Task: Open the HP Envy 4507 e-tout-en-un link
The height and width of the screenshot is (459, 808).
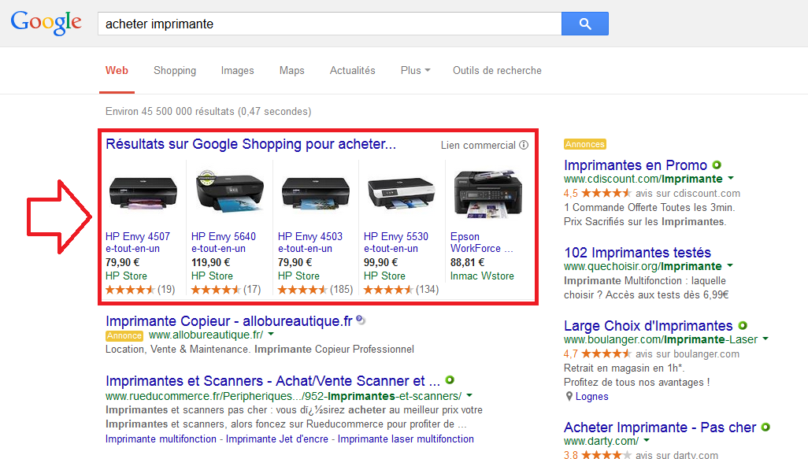Action: (138, 242)
